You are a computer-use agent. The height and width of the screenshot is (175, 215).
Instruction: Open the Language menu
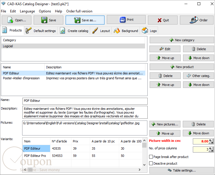coord(27,11)
